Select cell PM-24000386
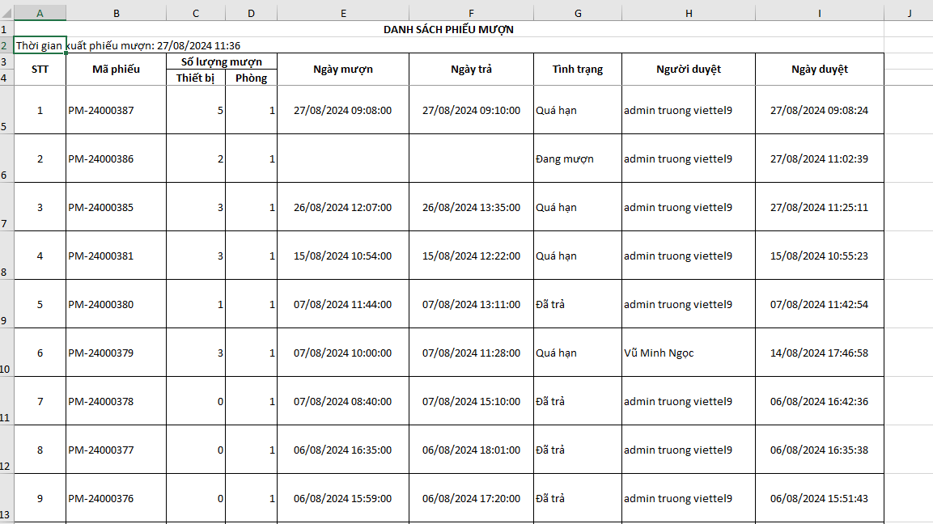933x524 pixels. (116, 158)
